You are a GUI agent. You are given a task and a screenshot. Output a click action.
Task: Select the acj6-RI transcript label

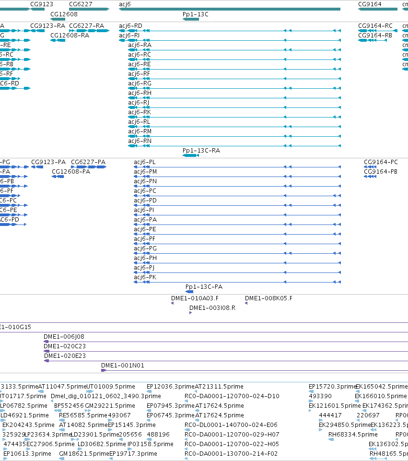coord(129,35)
